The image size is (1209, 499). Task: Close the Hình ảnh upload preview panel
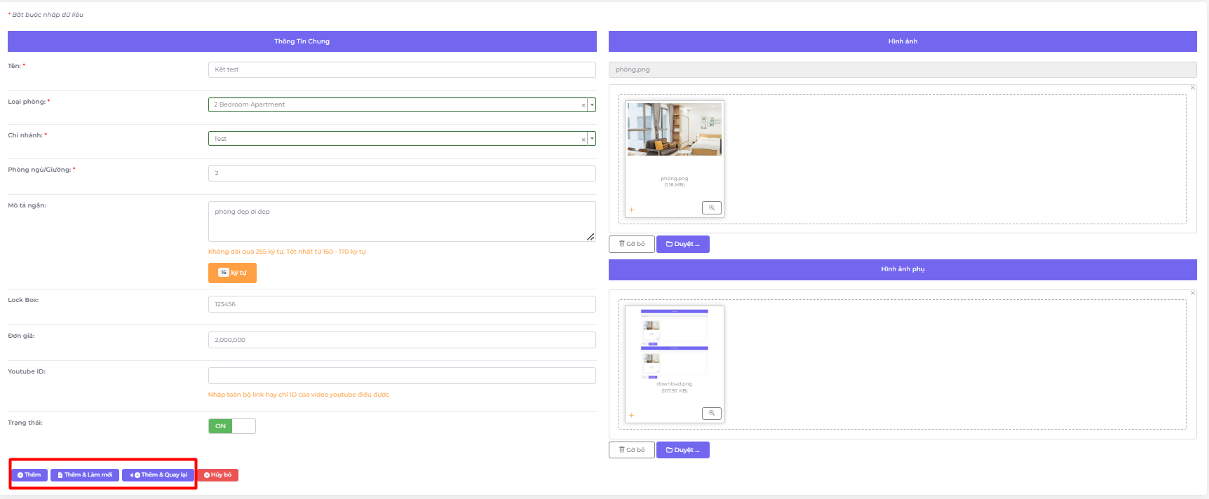[x=1192, y=88]
